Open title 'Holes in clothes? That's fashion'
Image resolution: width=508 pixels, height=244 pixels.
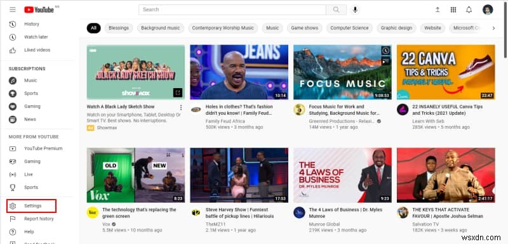coord(239,110)
